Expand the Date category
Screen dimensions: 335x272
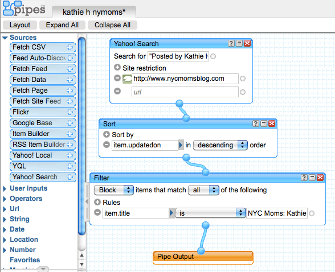tap(5, 229)
